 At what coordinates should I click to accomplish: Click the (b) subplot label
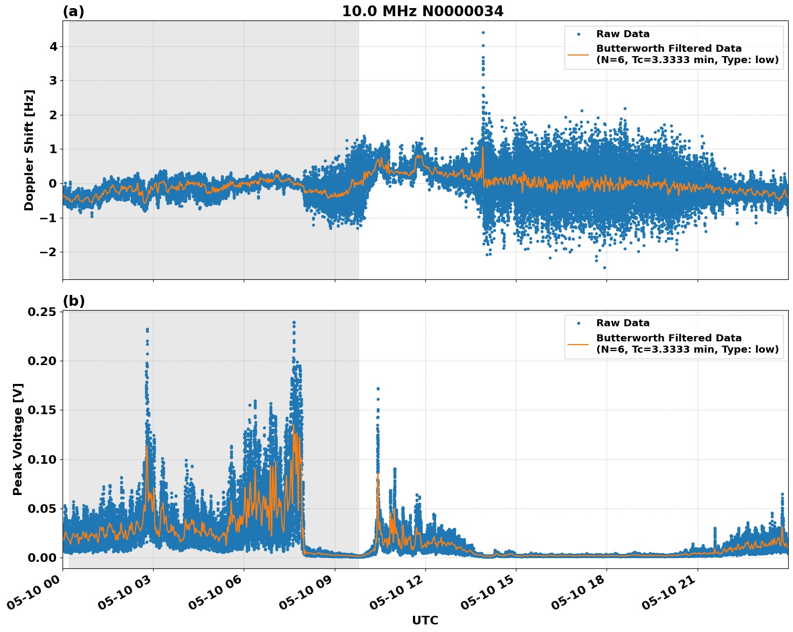pyautogui.click(x=74, y=300)
